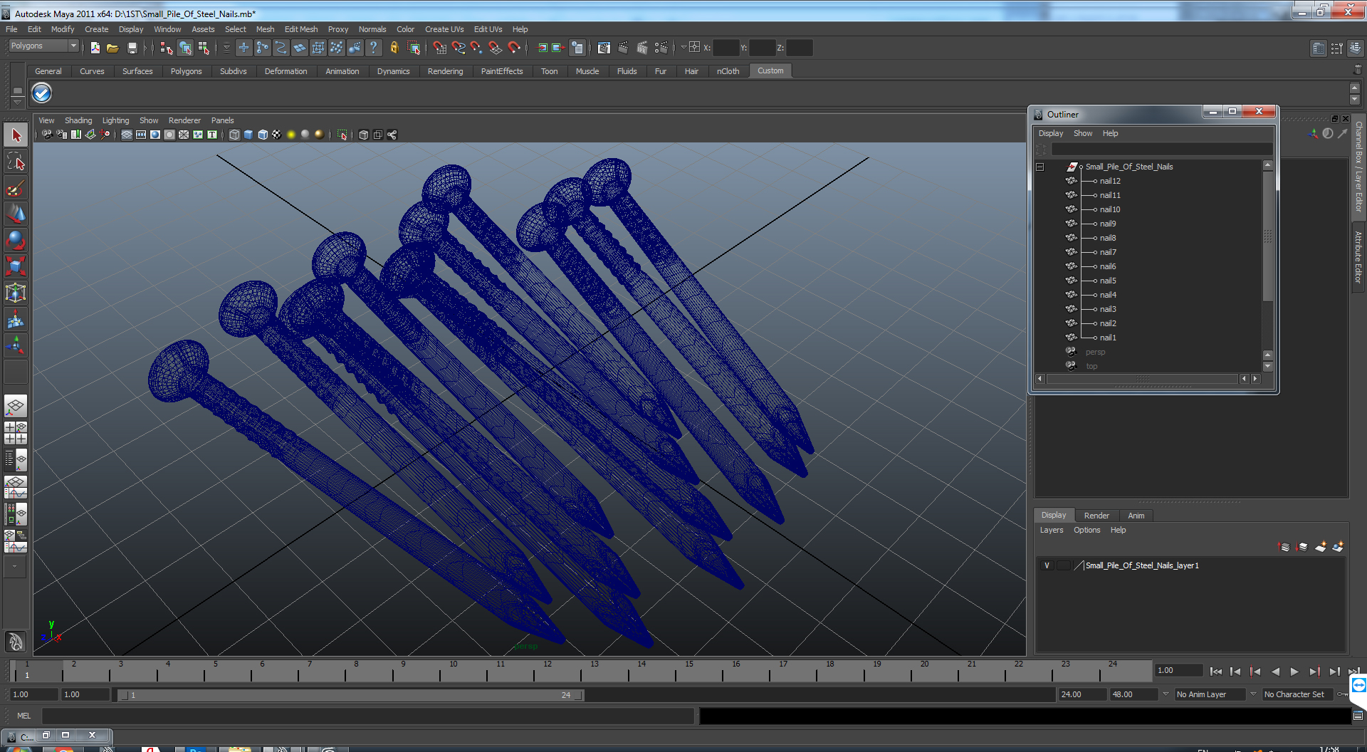Viewport: 1367px width, 752px height.
Task: Activate the Move tool cone icon
Action: click(x=16, y=214)
